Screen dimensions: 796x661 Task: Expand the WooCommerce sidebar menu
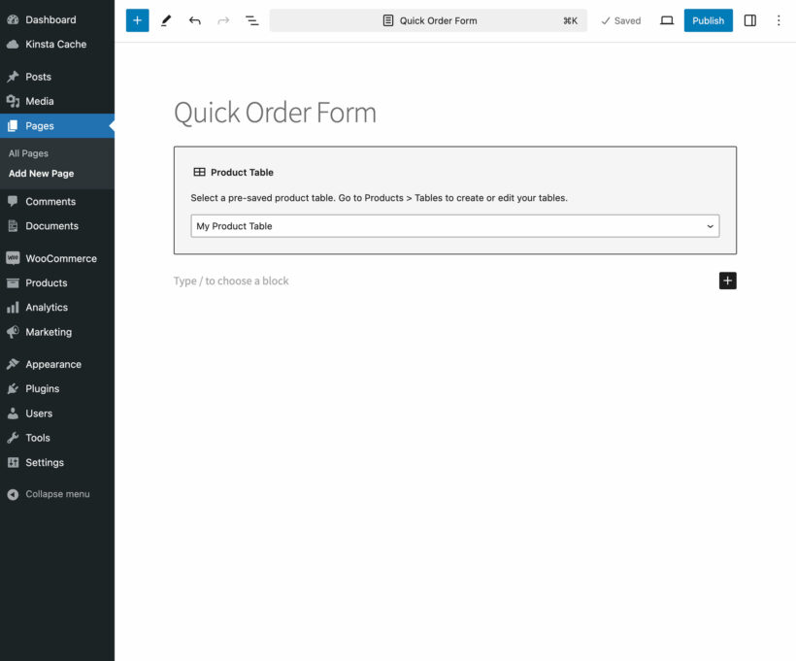[60, 258]
